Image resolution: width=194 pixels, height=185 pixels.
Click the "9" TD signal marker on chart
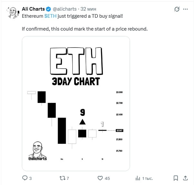point(82,113)
